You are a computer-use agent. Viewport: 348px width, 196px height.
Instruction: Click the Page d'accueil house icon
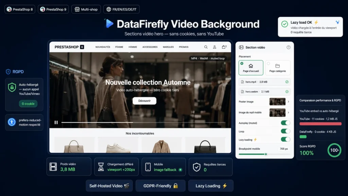251,66
